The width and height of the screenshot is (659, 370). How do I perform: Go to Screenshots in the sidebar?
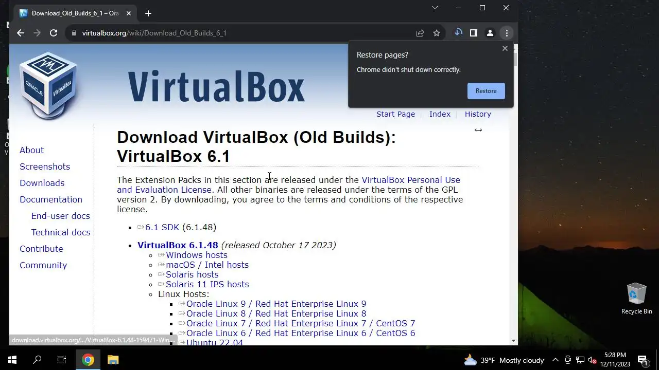[45, 166]
